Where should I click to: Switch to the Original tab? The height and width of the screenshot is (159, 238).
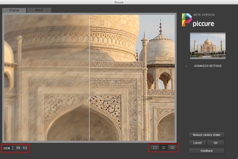coord(14,10)
